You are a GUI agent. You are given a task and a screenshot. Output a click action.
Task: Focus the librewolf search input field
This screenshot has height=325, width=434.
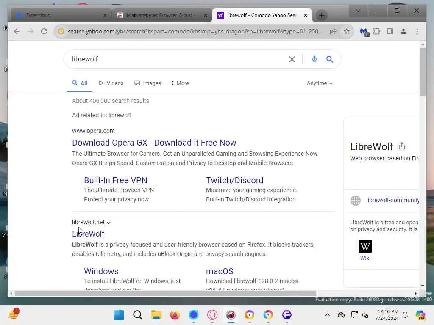(x=177, y=59)
